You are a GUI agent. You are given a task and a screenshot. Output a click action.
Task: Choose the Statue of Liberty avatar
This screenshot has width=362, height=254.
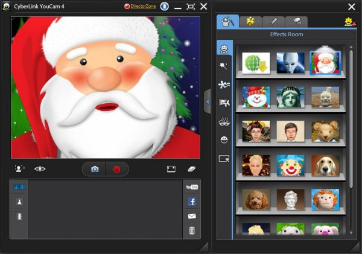click(x=290, y=97)
